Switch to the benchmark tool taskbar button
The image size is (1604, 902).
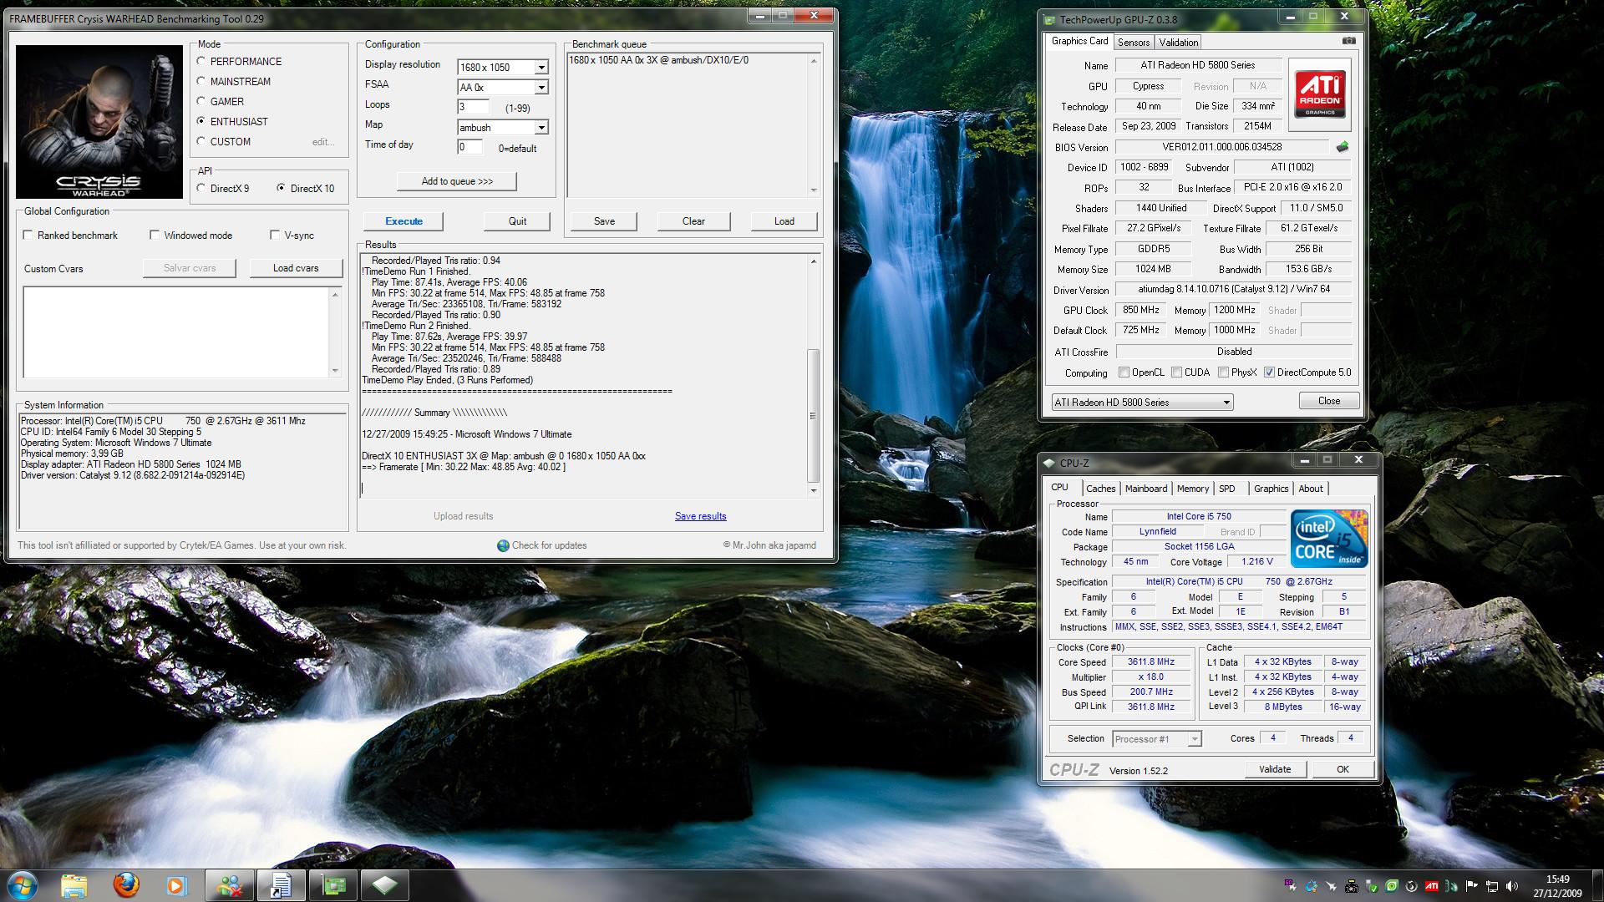[282, 885]
